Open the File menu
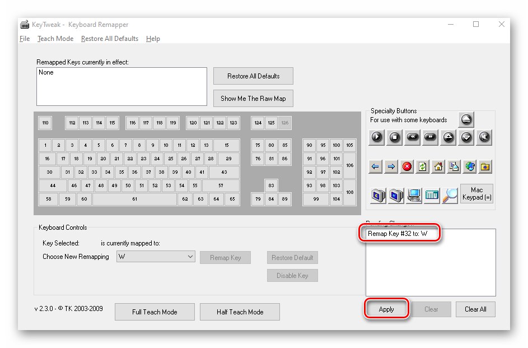Image resolution: width=528 pixels, height=348 pixels. [x=25, y=39]
